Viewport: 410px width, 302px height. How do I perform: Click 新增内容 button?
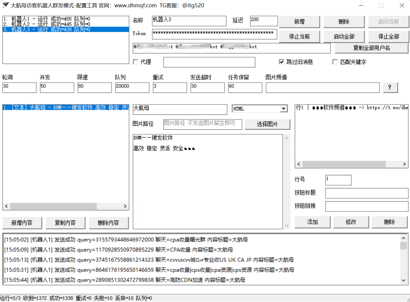coord(22,223)
